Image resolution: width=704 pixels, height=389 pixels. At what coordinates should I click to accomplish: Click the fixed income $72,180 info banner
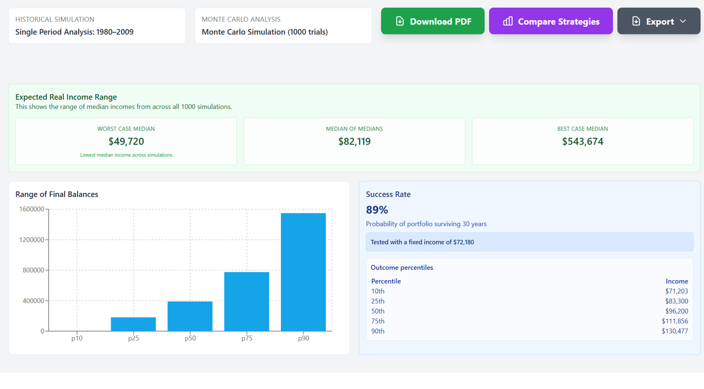pos(529,241)
